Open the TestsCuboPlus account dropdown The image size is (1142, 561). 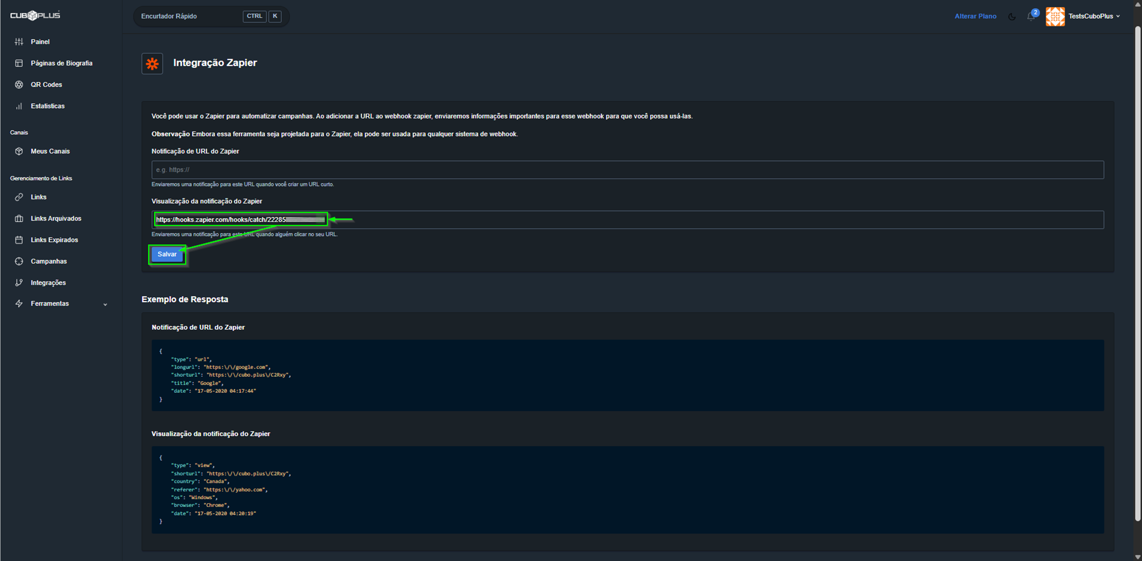tap(1094, 16)
